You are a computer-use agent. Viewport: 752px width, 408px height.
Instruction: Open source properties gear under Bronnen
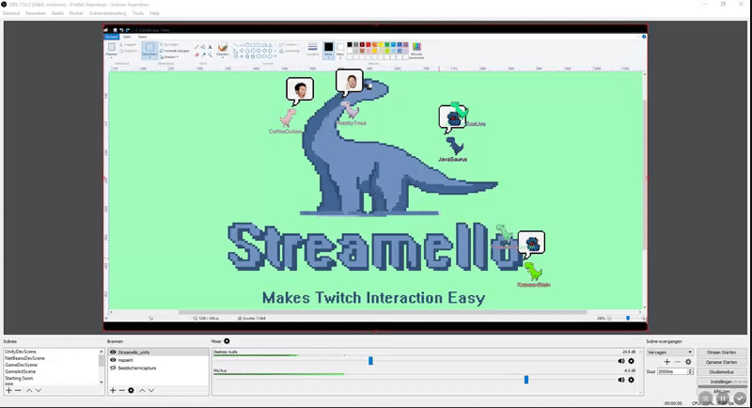click(131, 391)
